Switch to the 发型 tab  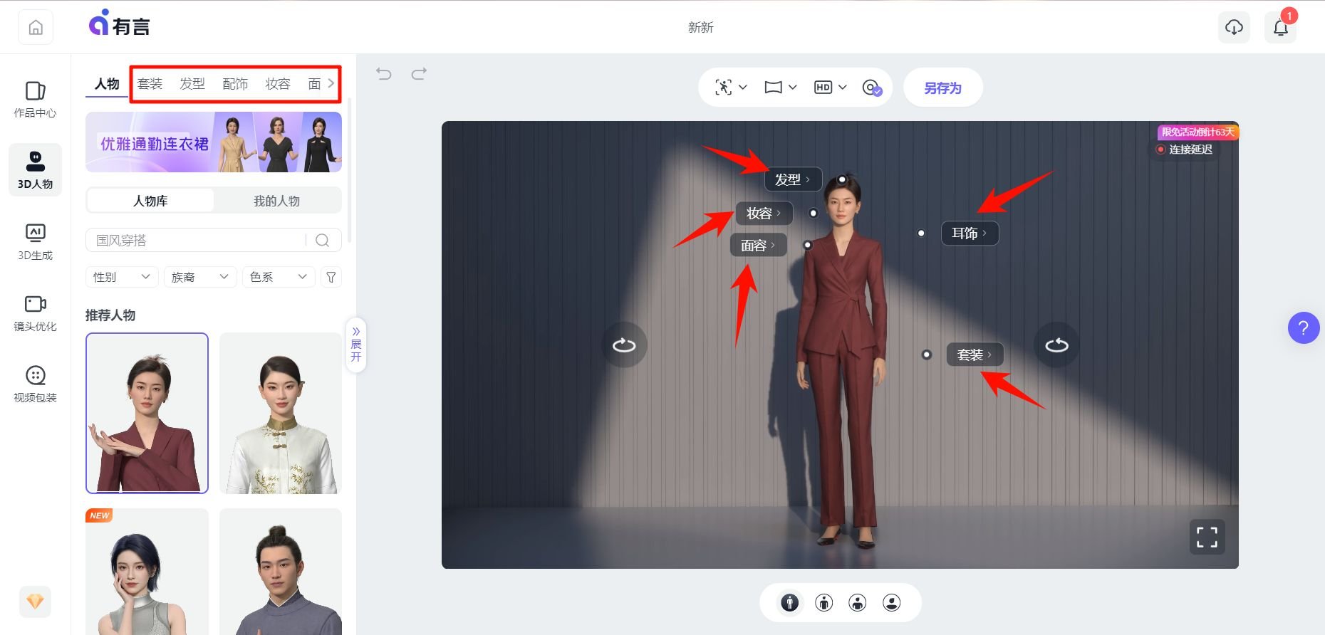(x=192, y=84)
